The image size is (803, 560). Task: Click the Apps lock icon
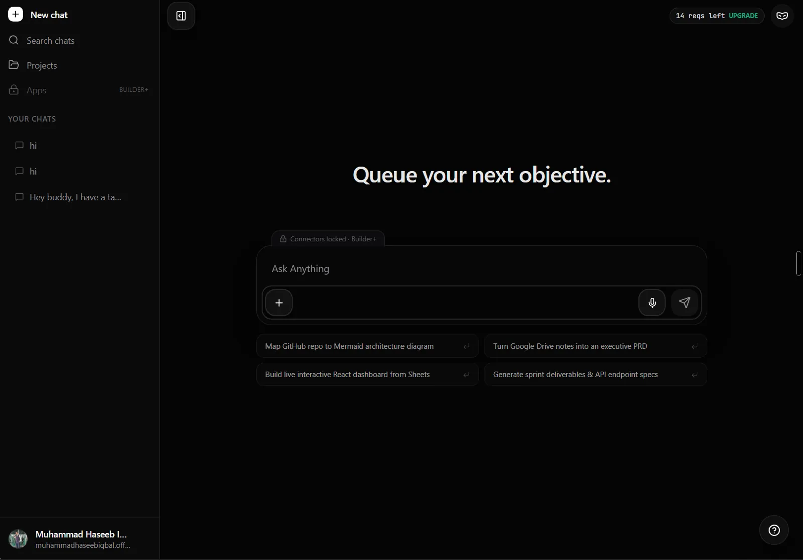coord(14,90)
